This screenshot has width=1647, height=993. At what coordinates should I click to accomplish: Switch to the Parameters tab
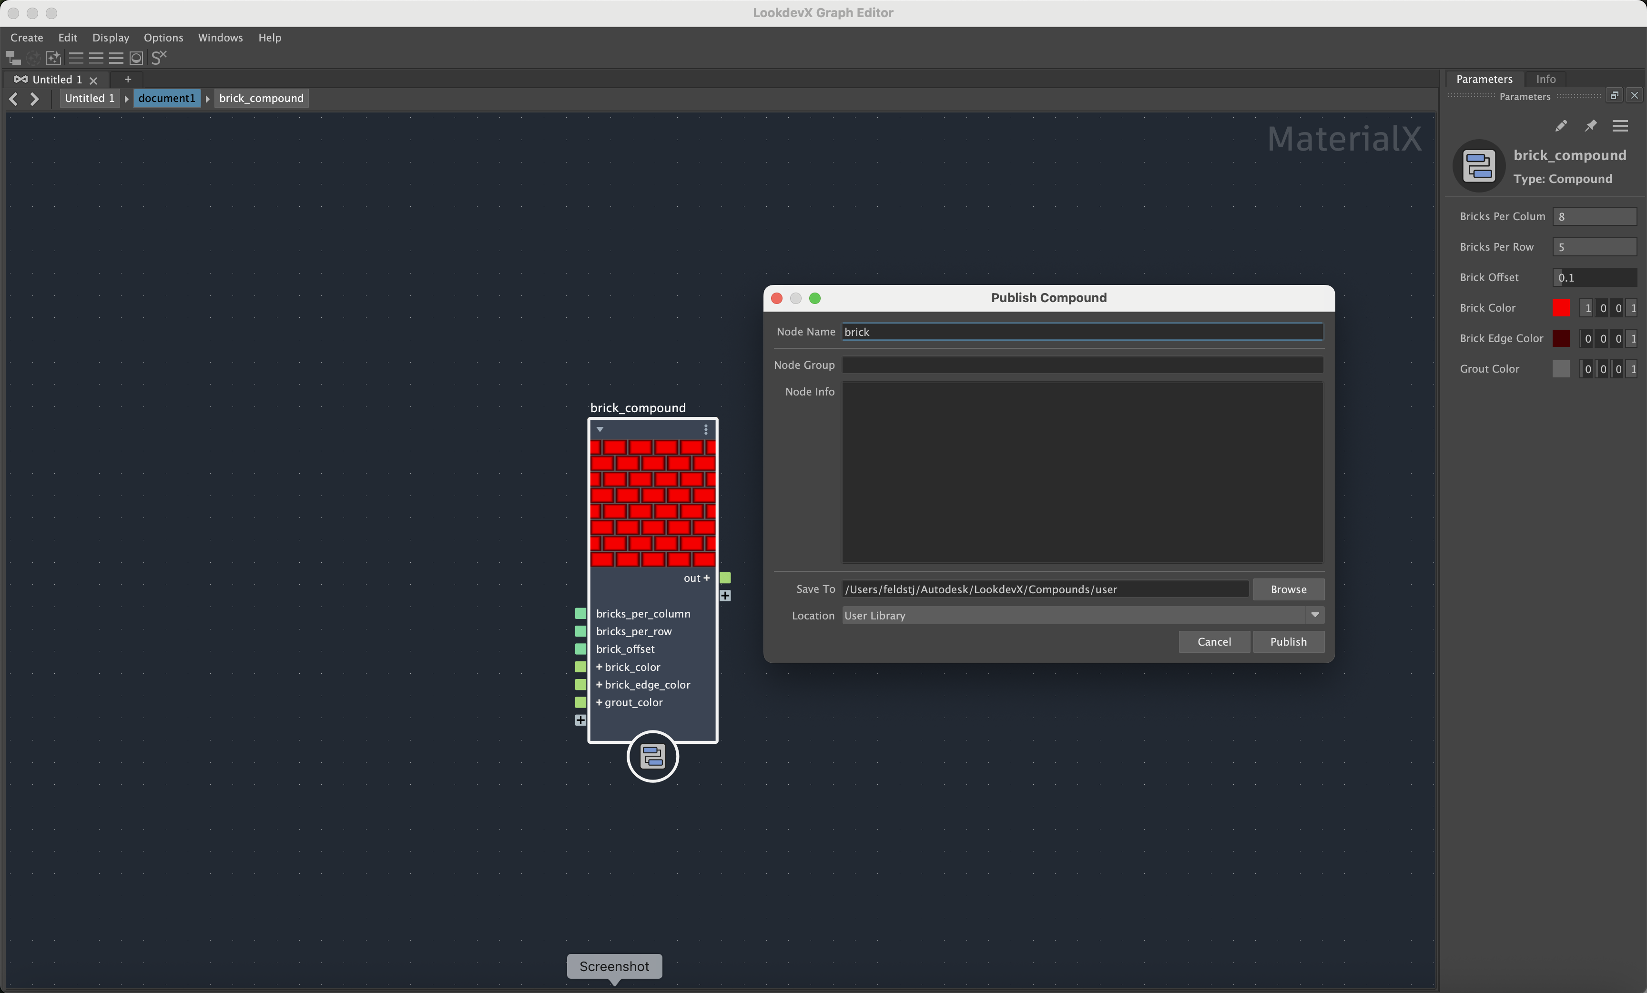(1484, 79)
